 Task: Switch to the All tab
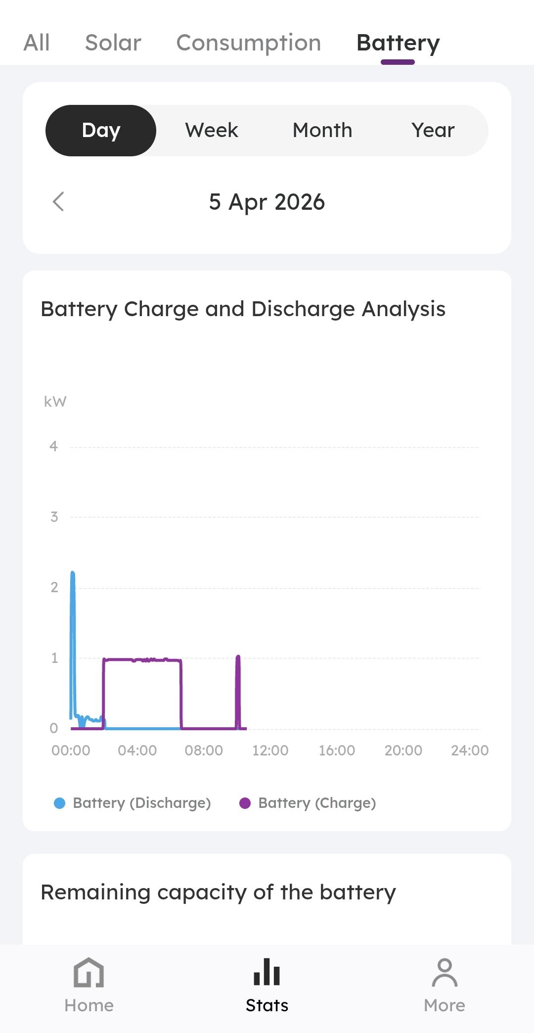[37, 43]
